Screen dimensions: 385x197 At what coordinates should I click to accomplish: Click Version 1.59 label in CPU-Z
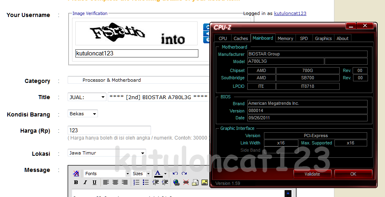pos(228,183)
